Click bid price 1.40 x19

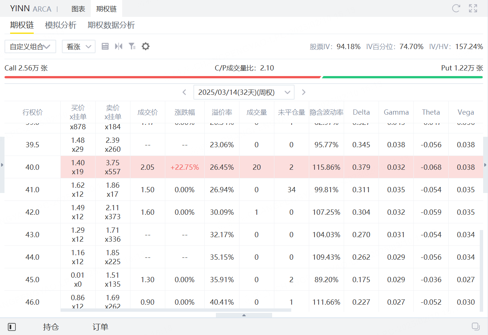tap(78, 167)
